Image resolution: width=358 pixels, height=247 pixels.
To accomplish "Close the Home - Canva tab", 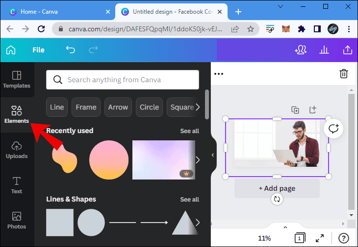I will click(108, 12).
